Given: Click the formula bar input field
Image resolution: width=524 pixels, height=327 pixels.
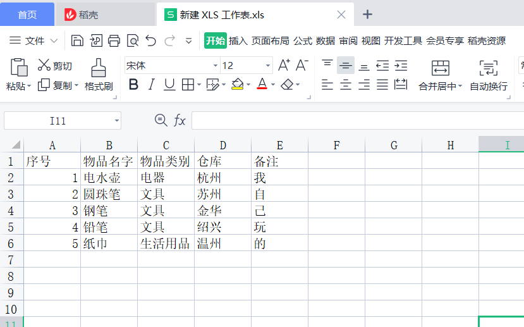Looking at the screenshot, I should [x=358, y=120].
